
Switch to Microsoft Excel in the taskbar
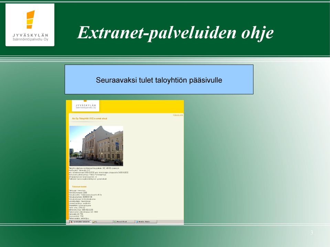click(124, 222)
